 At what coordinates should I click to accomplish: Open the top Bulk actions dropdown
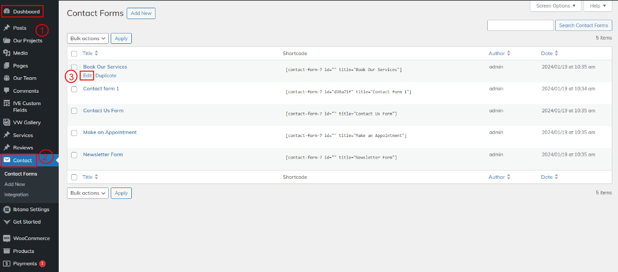(88, 38)
